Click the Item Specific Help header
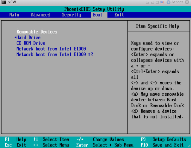Screen dimensions: 191x148 point(157,26)
